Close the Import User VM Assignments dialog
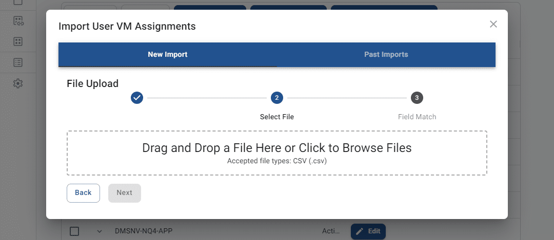The image size is (554, 240). [493, 24]
